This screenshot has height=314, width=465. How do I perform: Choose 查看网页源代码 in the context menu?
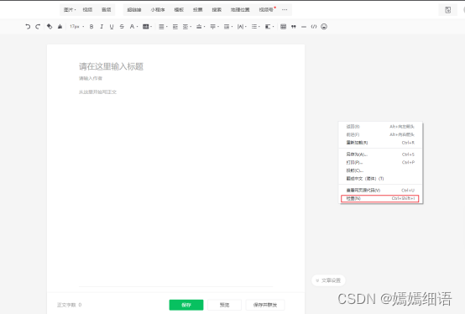point(380,191)
